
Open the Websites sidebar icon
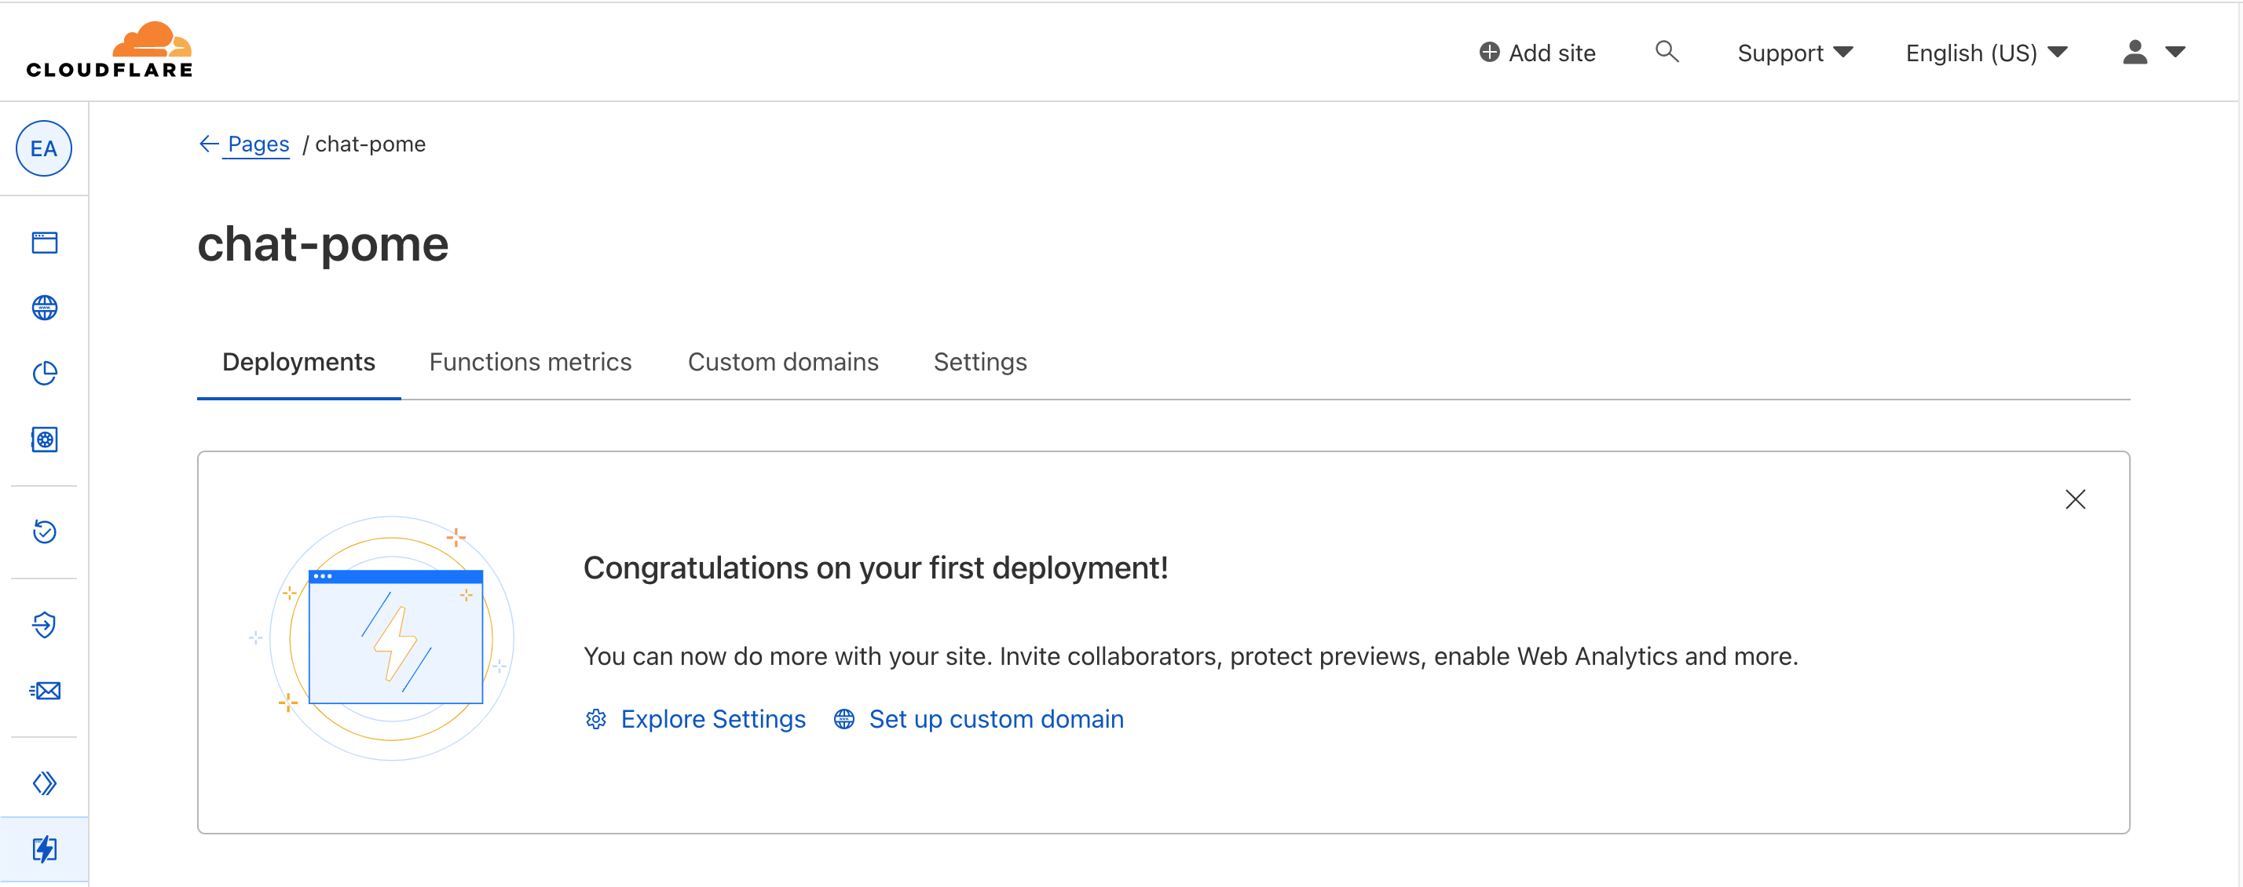click(45, 242)
